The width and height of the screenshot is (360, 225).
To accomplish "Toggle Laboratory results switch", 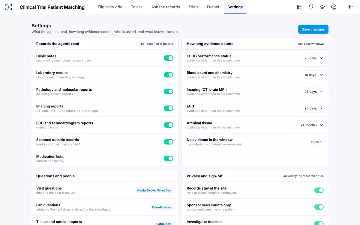I will coord(168,75).
